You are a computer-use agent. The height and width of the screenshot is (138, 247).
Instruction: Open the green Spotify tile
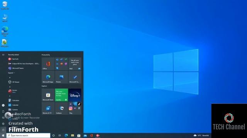tap(61, 95)
